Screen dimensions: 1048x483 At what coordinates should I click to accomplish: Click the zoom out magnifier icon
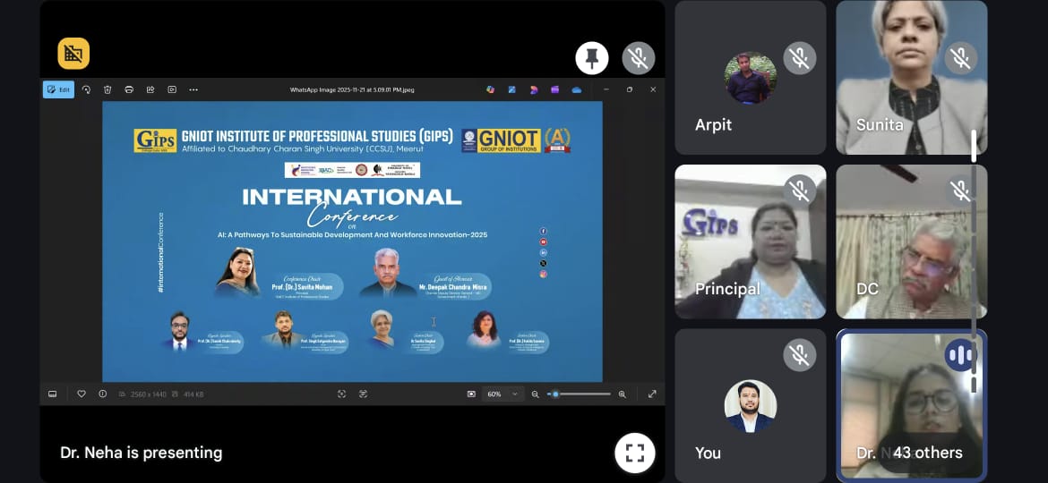536,394
